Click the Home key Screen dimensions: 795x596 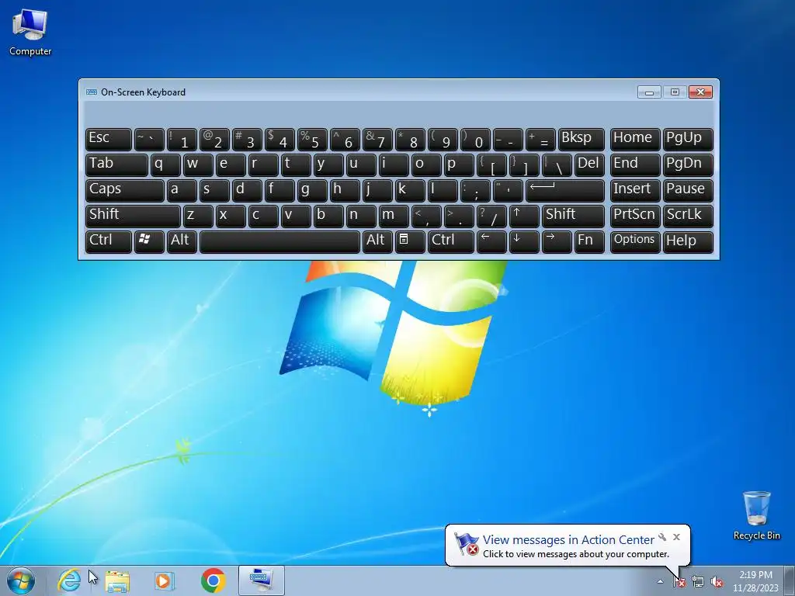point(635,139)
